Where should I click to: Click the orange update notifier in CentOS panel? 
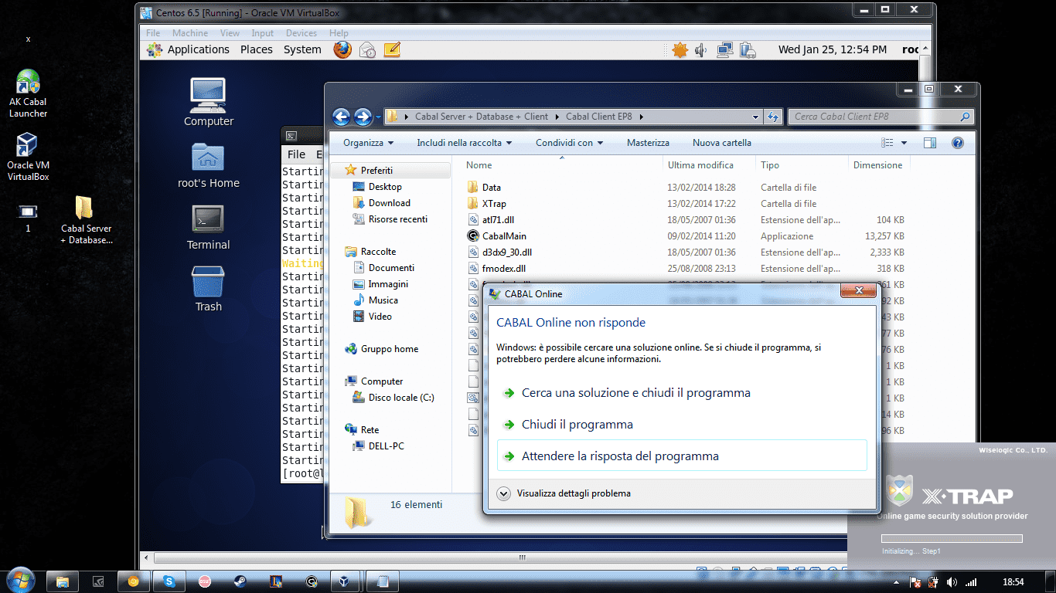pos(680,49)
